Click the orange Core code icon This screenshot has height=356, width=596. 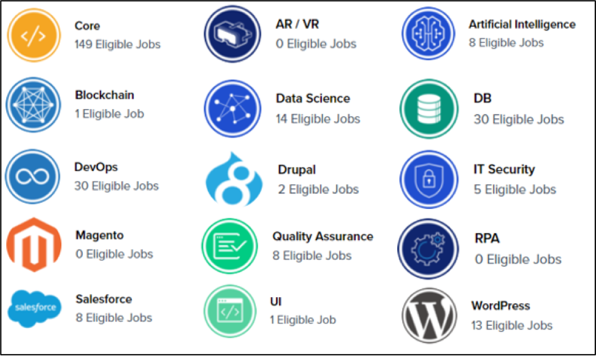click(x=33, y=36)
